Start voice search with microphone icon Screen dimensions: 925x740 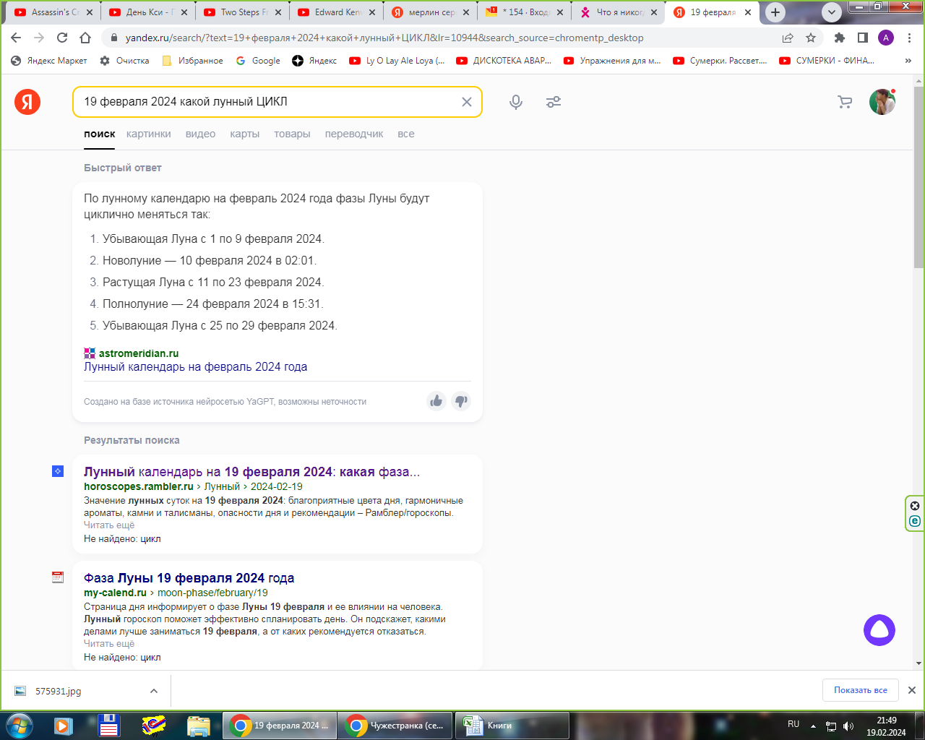pos(515,102)
